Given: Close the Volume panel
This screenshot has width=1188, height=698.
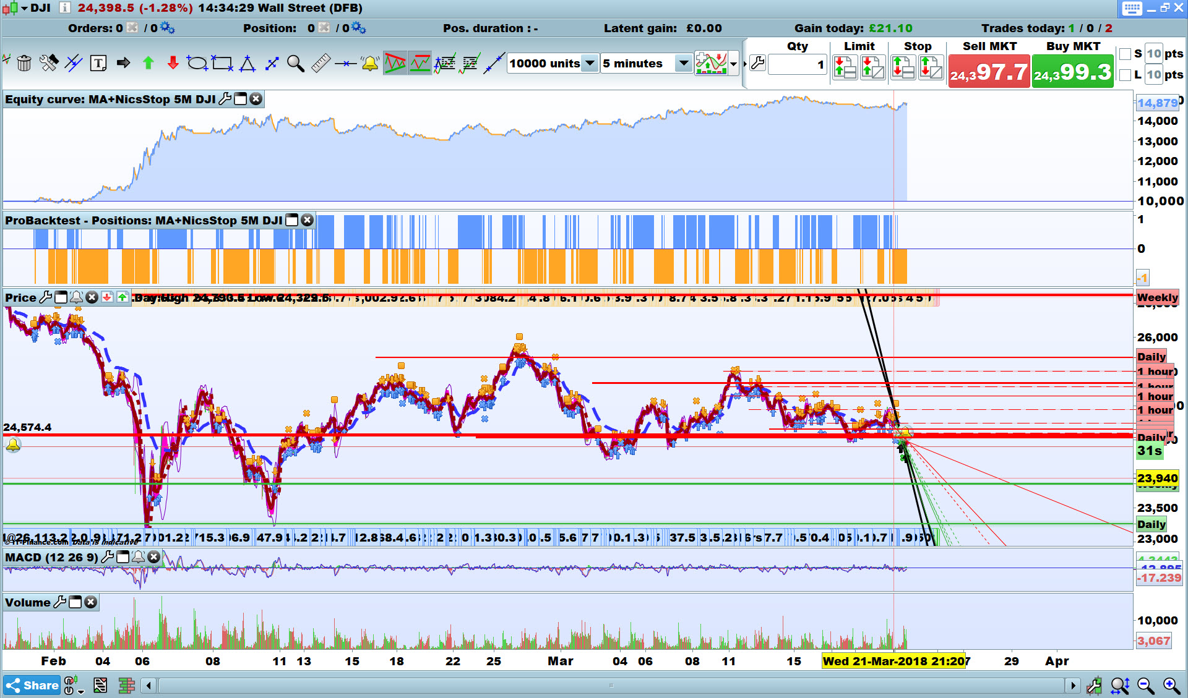Looking at the screenshot, I should 90,602.
